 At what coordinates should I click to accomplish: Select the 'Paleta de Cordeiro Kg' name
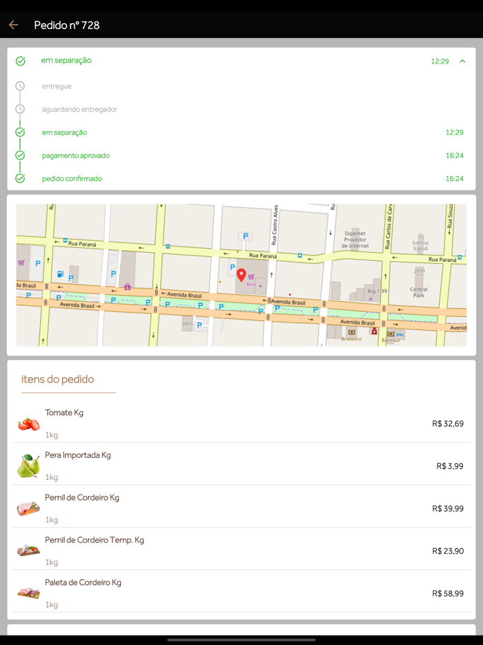coord(83,582)
